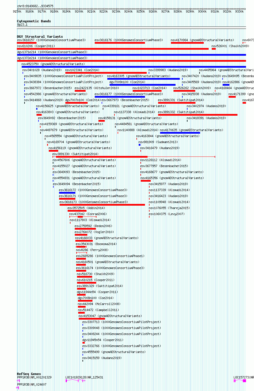Select the nsv4170964 gnomAD variant label
The width and height of the screenshot is (254, 391).
202,40
